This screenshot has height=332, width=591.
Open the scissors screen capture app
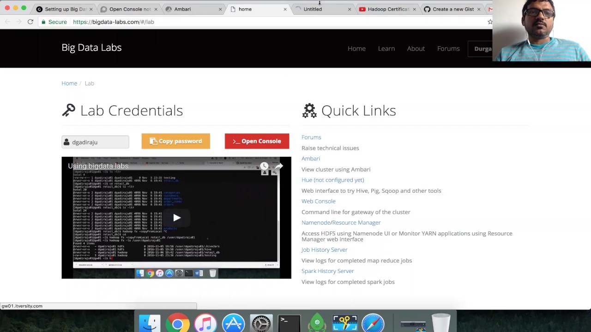[x=345, y=323]
